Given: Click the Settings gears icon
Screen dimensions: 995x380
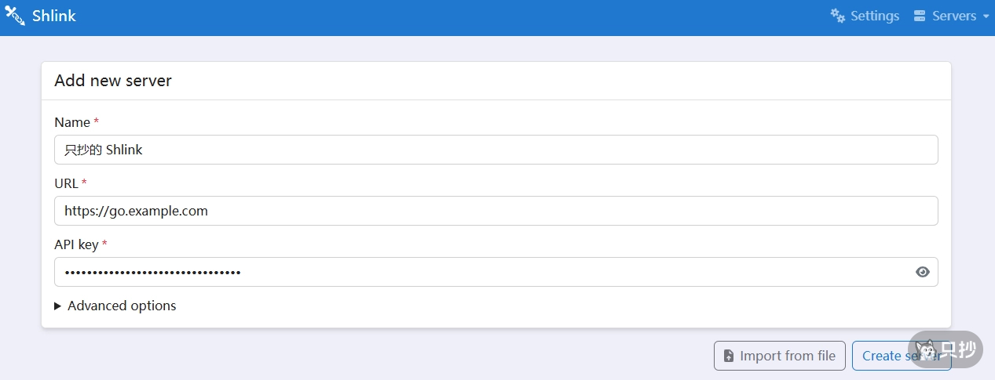Looking at the screenshot, I should pos(838,16).
